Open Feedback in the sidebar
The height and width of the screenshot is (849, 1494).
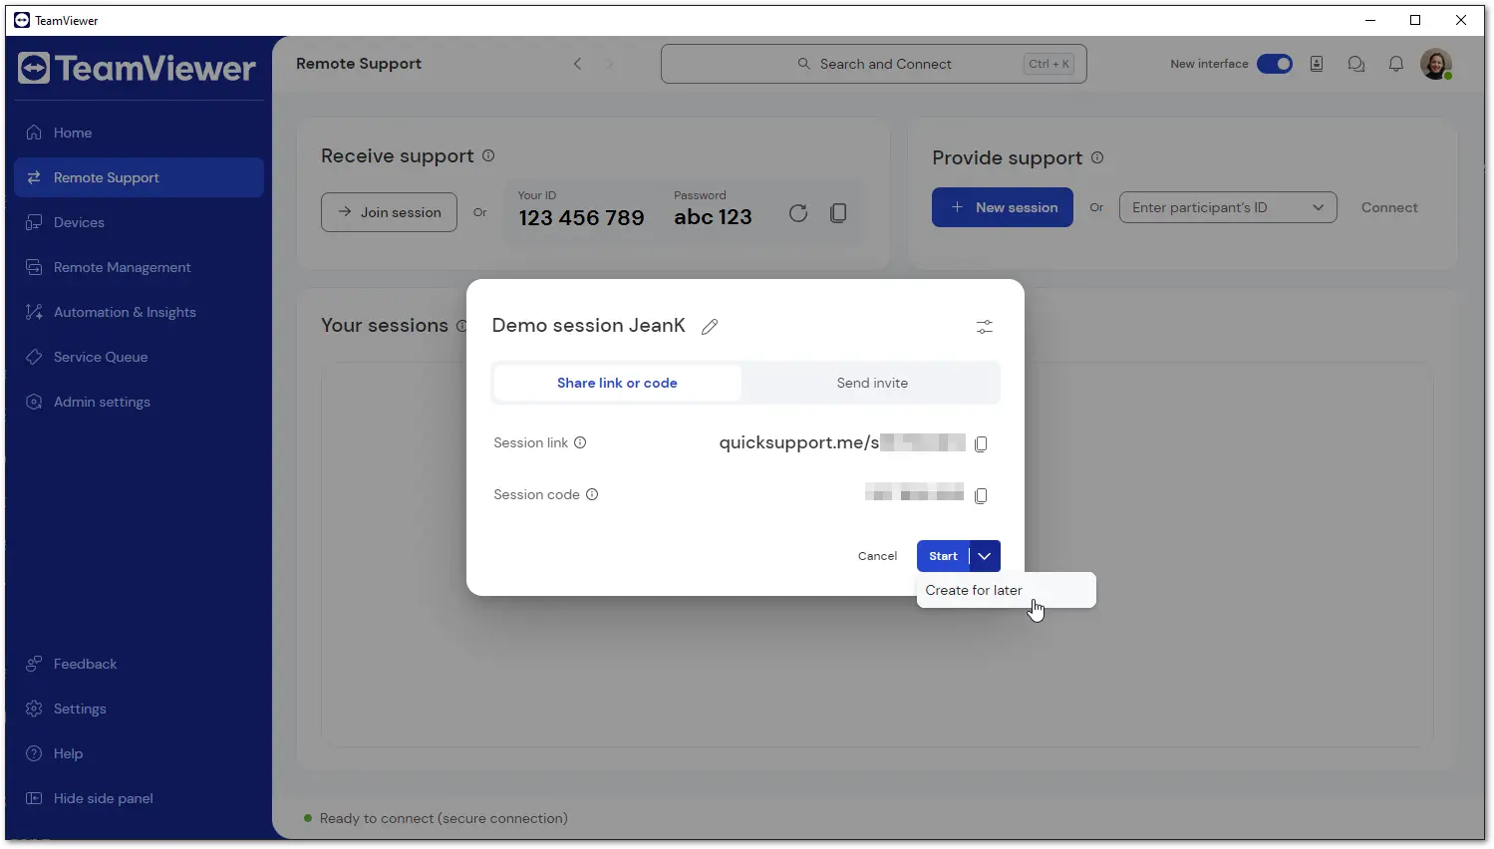click(140, 664)
